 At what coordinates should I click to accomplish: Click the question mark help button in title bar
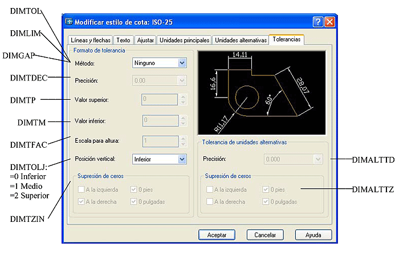pos(318,22)
